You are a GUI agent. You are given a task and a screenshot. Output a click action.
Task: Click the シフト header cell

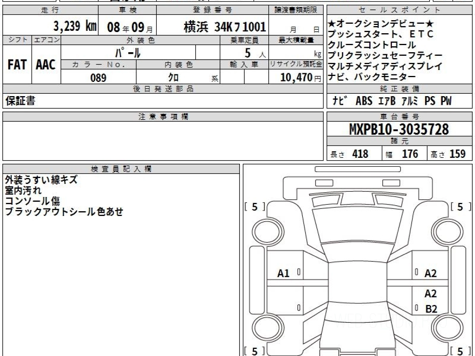(x=17, y=40)
